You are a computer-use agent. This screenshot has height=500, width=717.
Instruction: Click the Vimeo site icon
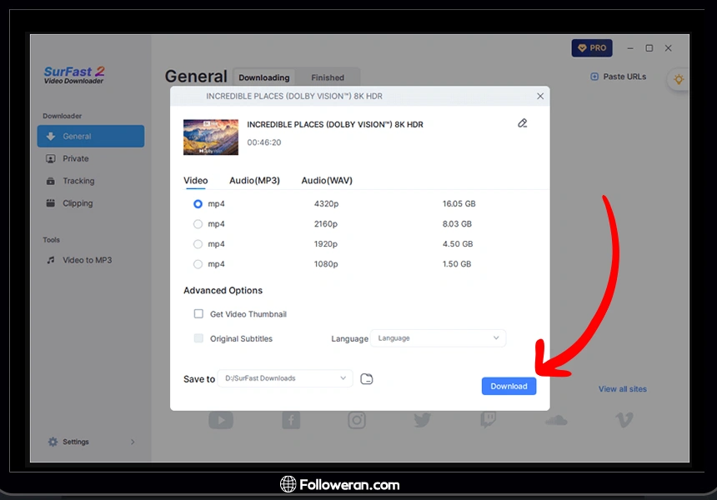pos(624,421)
